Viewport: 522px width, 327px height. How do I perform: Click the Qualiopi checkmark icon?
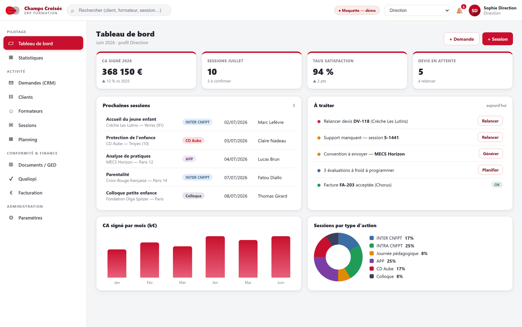pyautogui.click(x=11, y=179)
